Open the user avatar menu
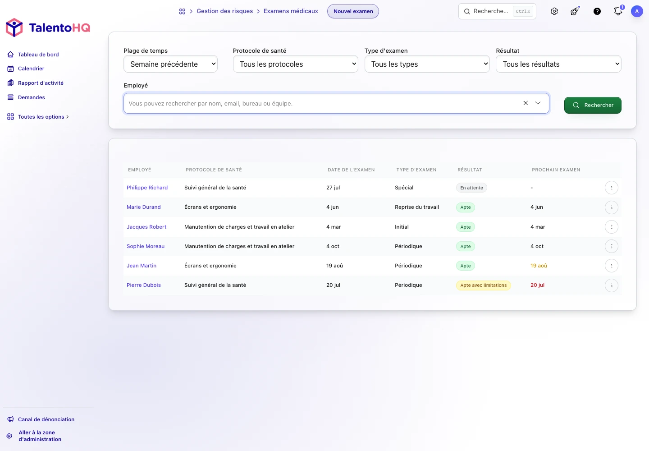The image size is (649, 451). 637,11
